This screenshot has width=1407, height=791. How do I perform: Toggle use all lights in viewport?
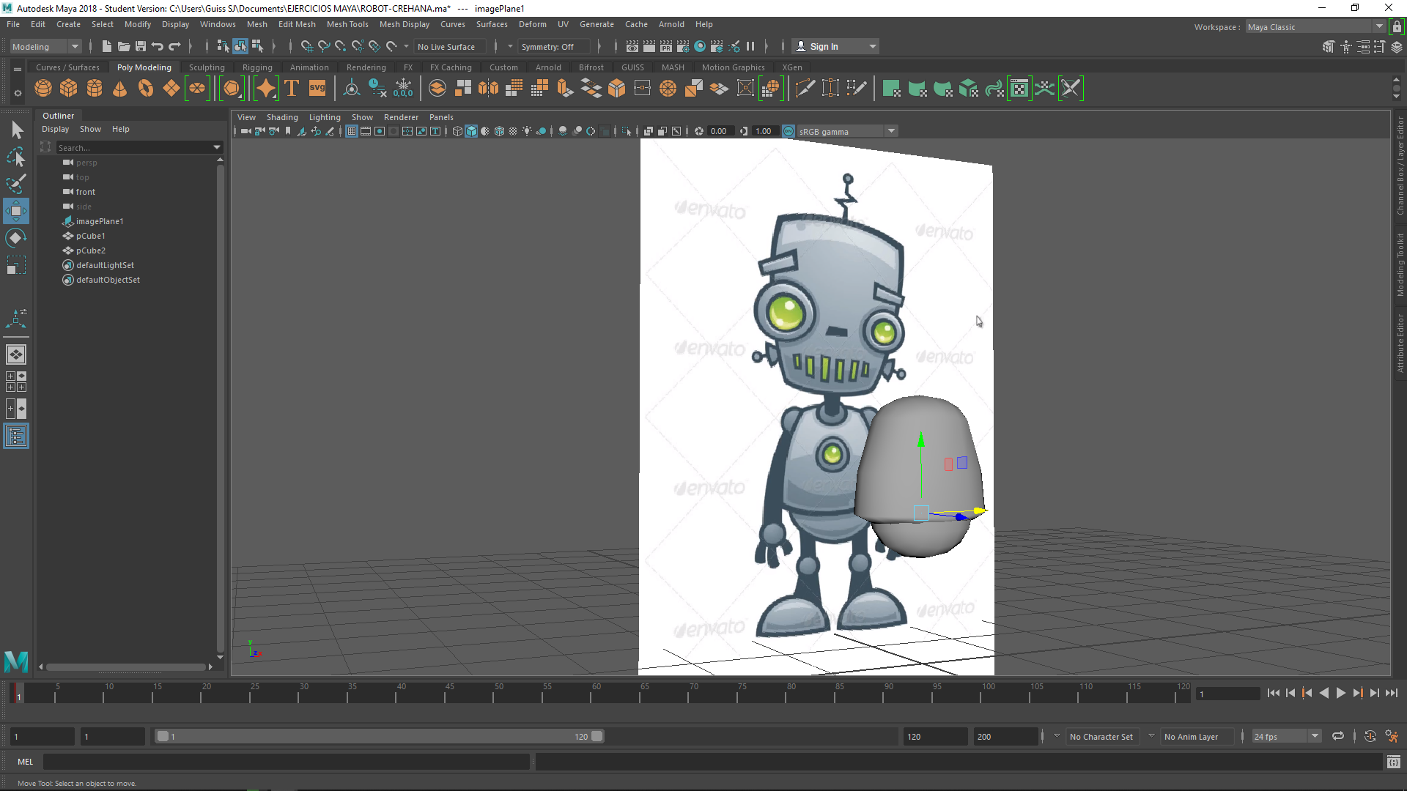[527, 131]
